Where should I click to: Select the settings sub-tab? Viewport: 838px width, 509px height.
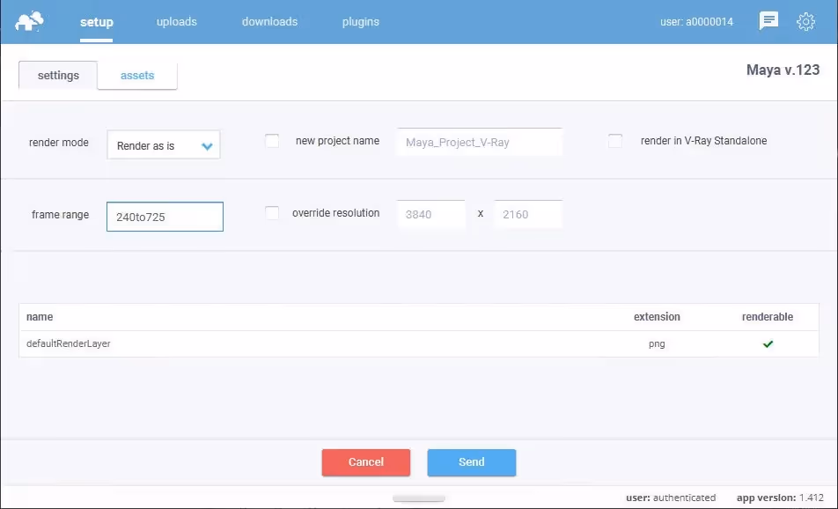(58, 76)
